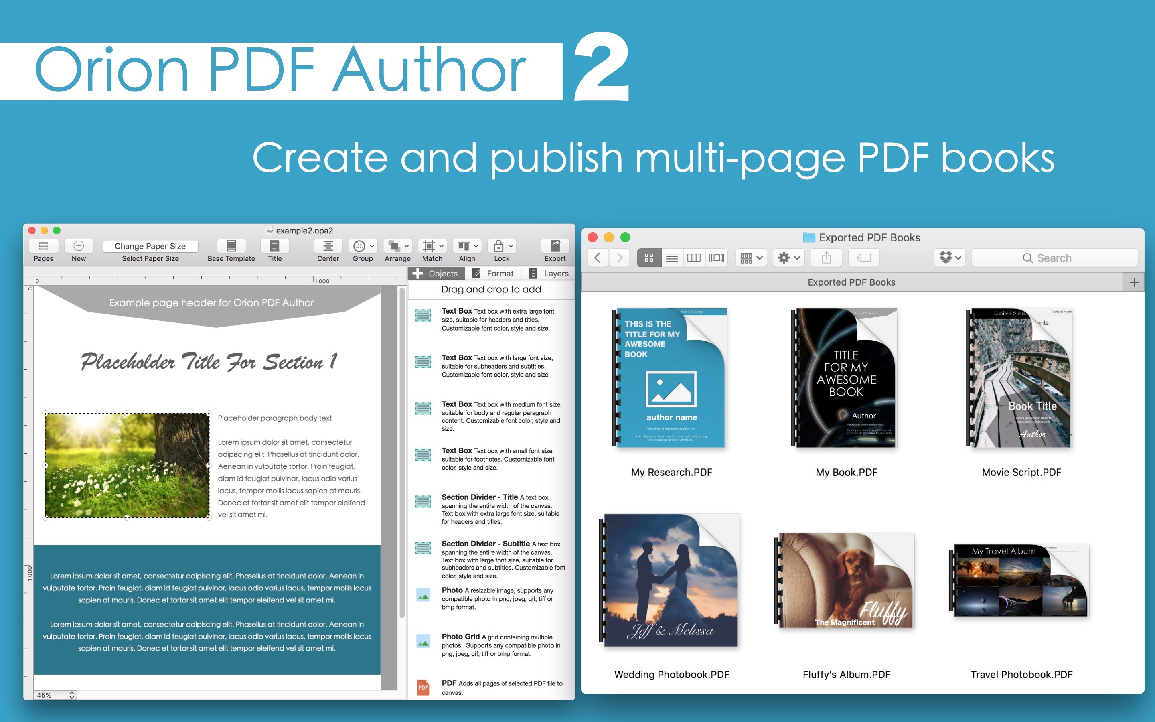Viewport: 1155px width, 722px height.
Task: Click the Finder Share icon
Action: [x=827, y=258]
